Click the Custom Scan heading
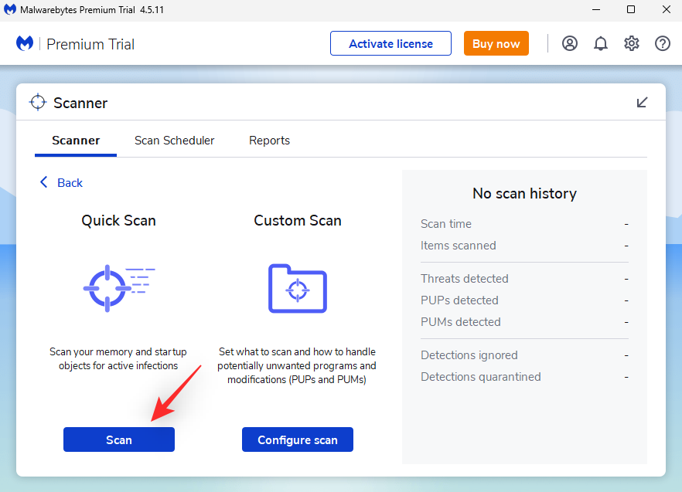682x492 pixels. pyautogui.click(x=298, y=220)
